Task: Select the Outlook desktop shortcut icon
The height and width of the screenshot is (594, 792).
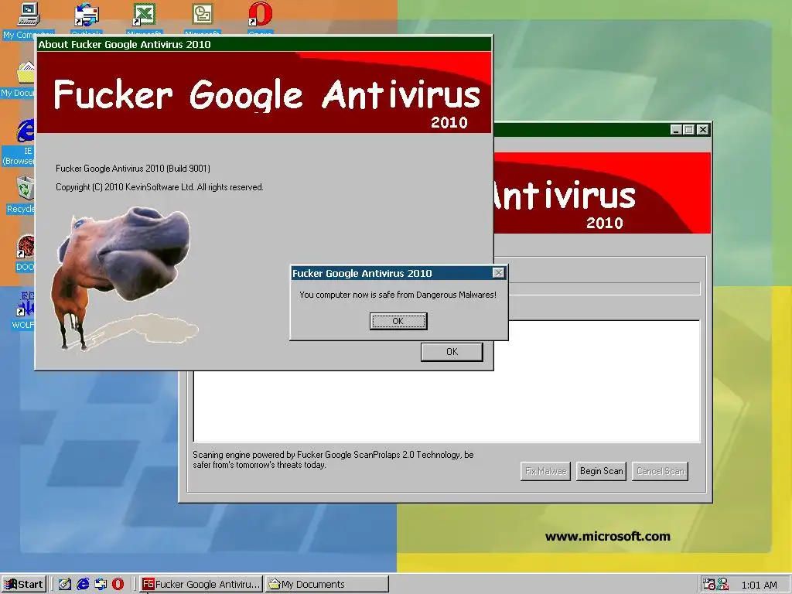Action: pyautogui.click(x=87, y=18)
